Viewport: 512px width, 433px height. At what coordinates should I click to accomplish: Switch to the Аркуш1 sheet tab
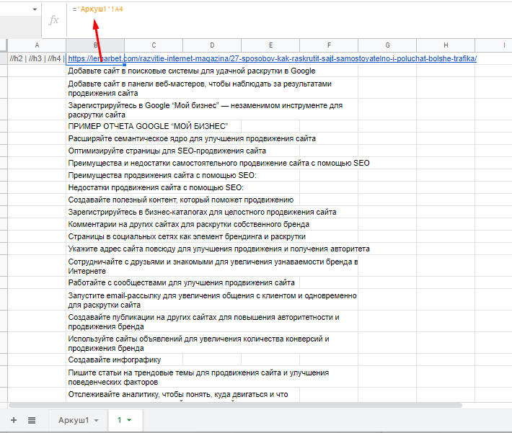tap(74, 420)
